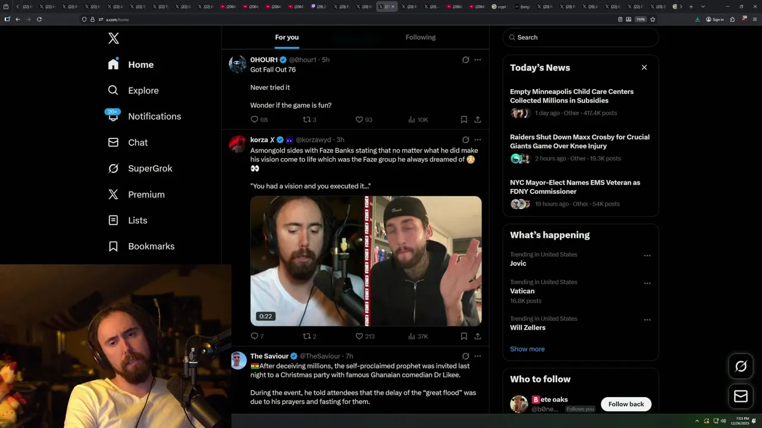Ask Grok about korza's Asmongold post
The width and height of the screenshot is (762, 428).
(x=466, y=140)
